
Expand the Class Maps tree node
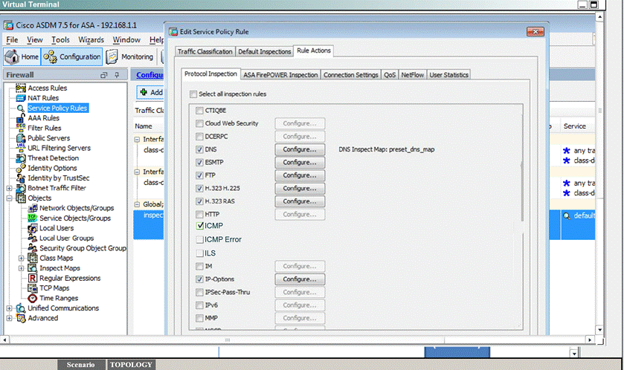click(x=21, y=259)
